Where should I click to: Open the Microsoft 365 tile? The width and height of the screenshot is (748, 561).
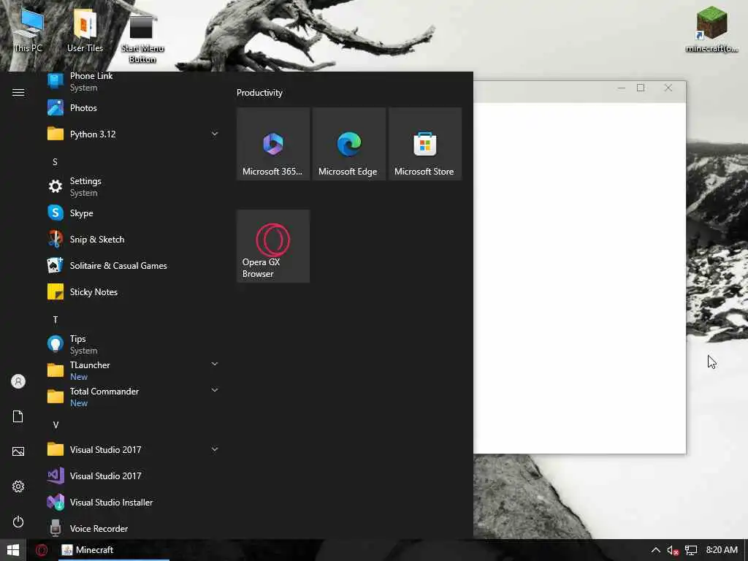click(x=273, y=144)
